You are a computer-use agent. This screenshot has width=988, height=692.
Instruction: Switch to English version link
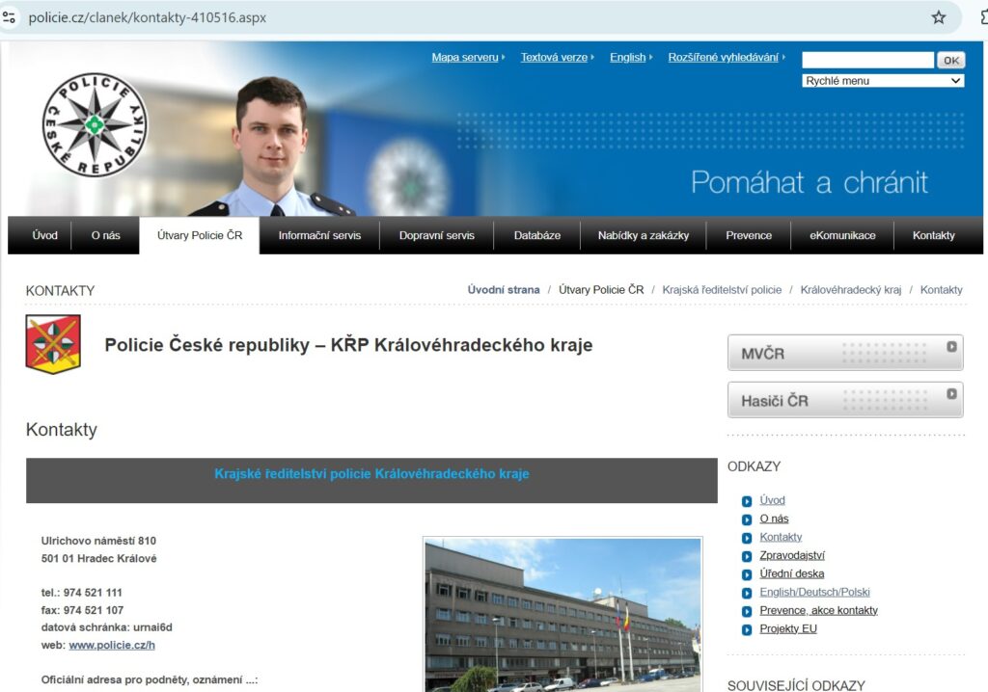click(627, 57)
